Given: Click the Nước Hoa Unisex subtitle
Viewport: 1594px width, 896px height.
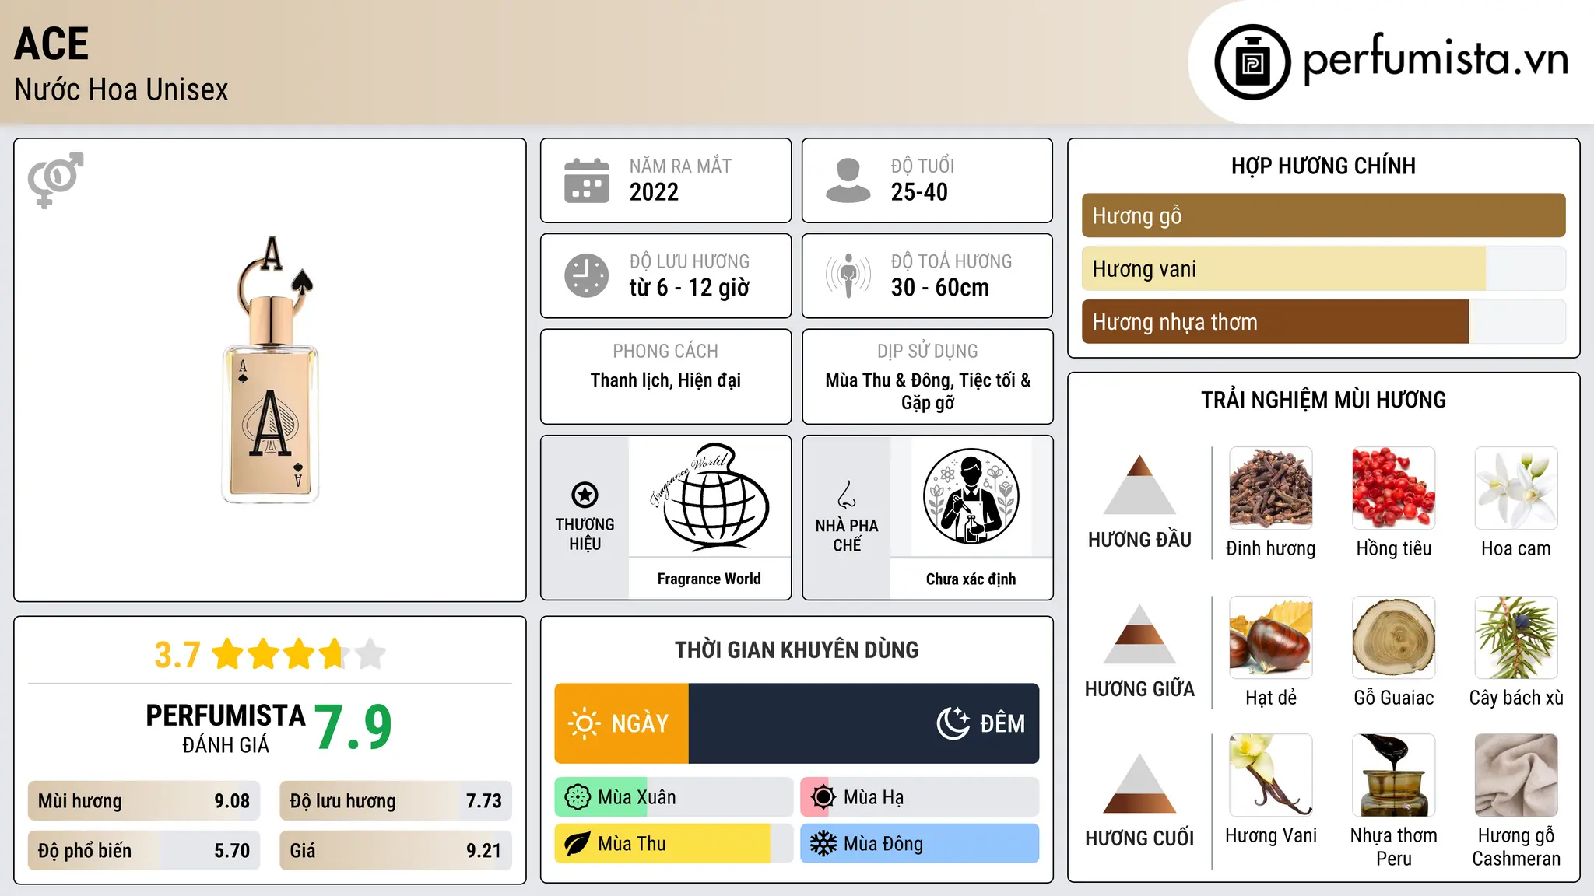Looking at the screenshot, I should [x=121, y=89].
